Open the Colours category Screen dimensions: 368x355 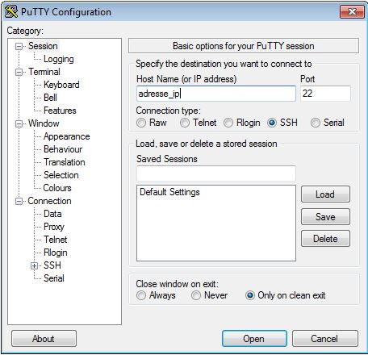[x=57, y=188]
